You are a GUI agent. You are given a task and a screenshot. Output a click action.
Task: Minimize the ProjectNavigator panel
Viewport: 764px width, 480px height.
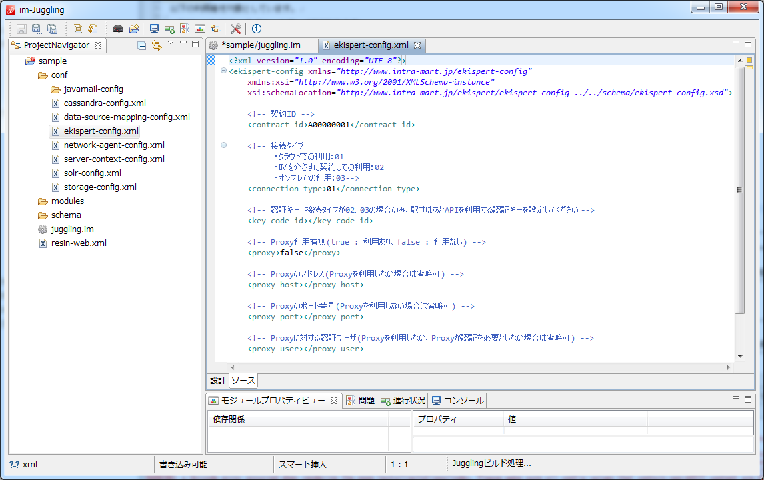point(183,43)
